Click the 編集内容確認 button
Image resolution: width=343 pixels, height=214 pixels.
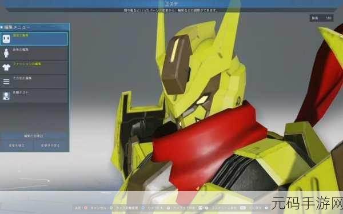point(34,136)
